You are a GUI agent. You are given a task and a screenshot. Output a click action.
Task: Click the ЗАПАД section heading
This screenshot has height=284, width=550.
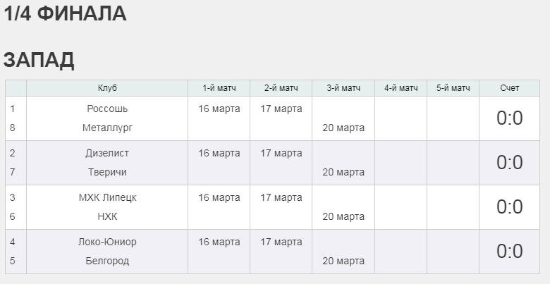39,60
